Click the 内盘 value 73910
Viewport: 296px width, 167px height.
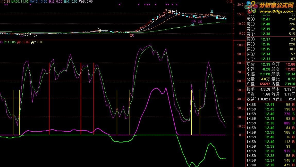click(290, 84)
